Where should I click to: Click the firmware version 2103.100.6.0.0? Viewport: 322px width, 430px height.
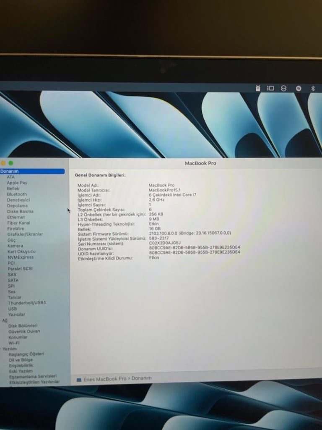pos(163,233)
